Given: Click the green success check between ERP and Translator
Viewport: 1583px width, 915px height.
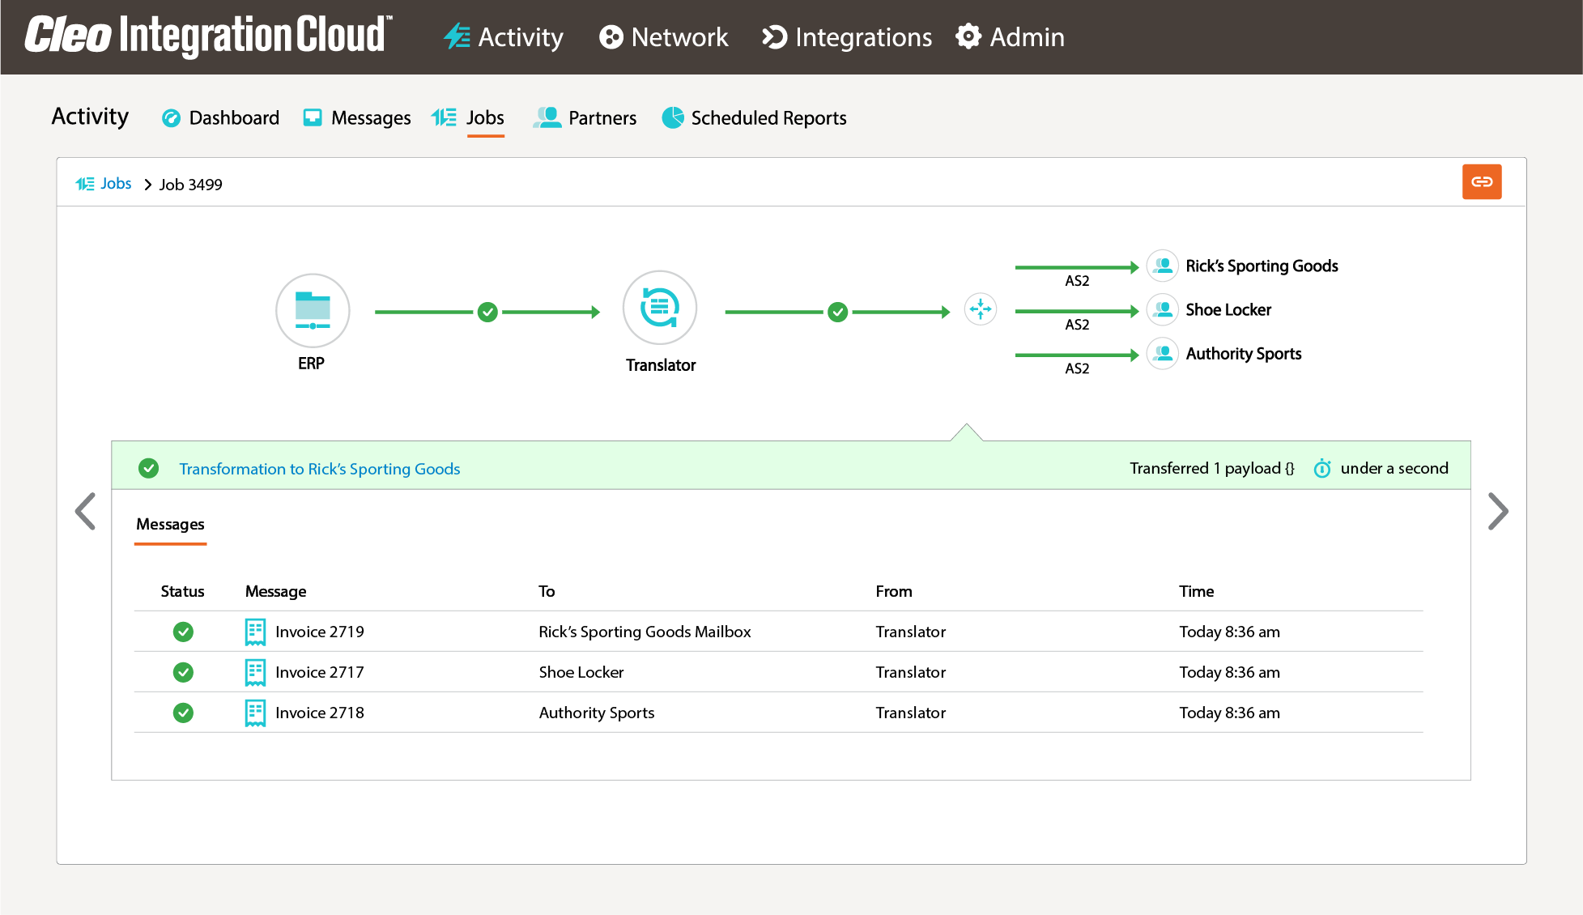Looking at the screenshot, I should click(487, 312).
